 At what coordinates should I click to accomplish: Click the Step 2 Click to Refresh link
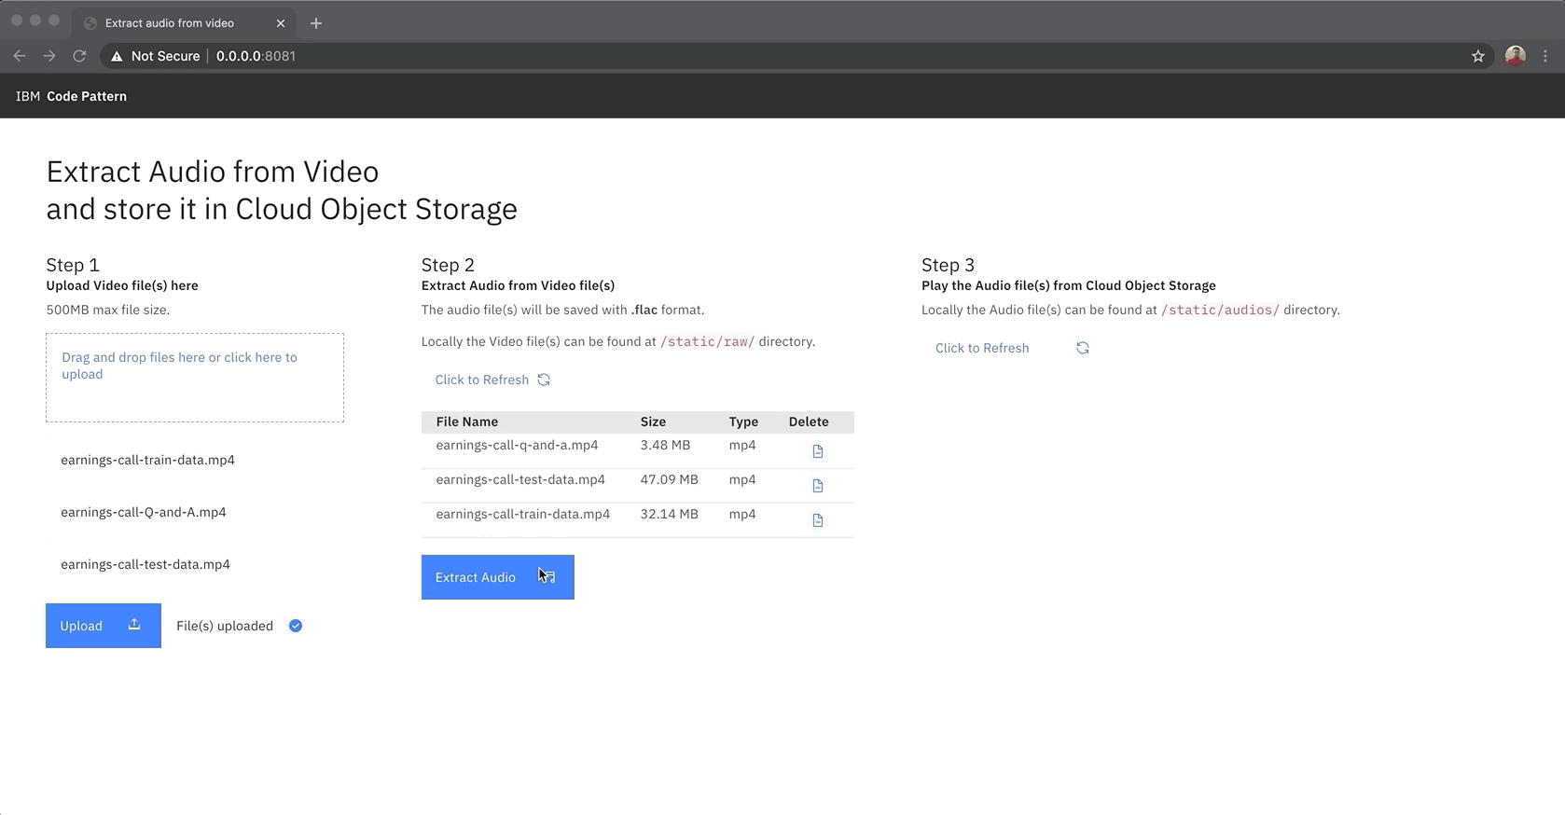[x=482, y=380]
